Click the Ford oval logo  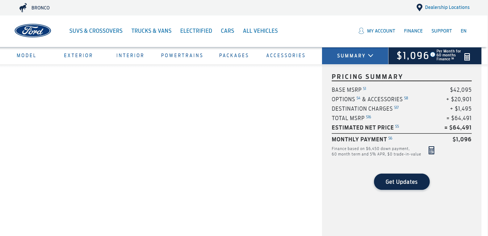pos(33,31)
